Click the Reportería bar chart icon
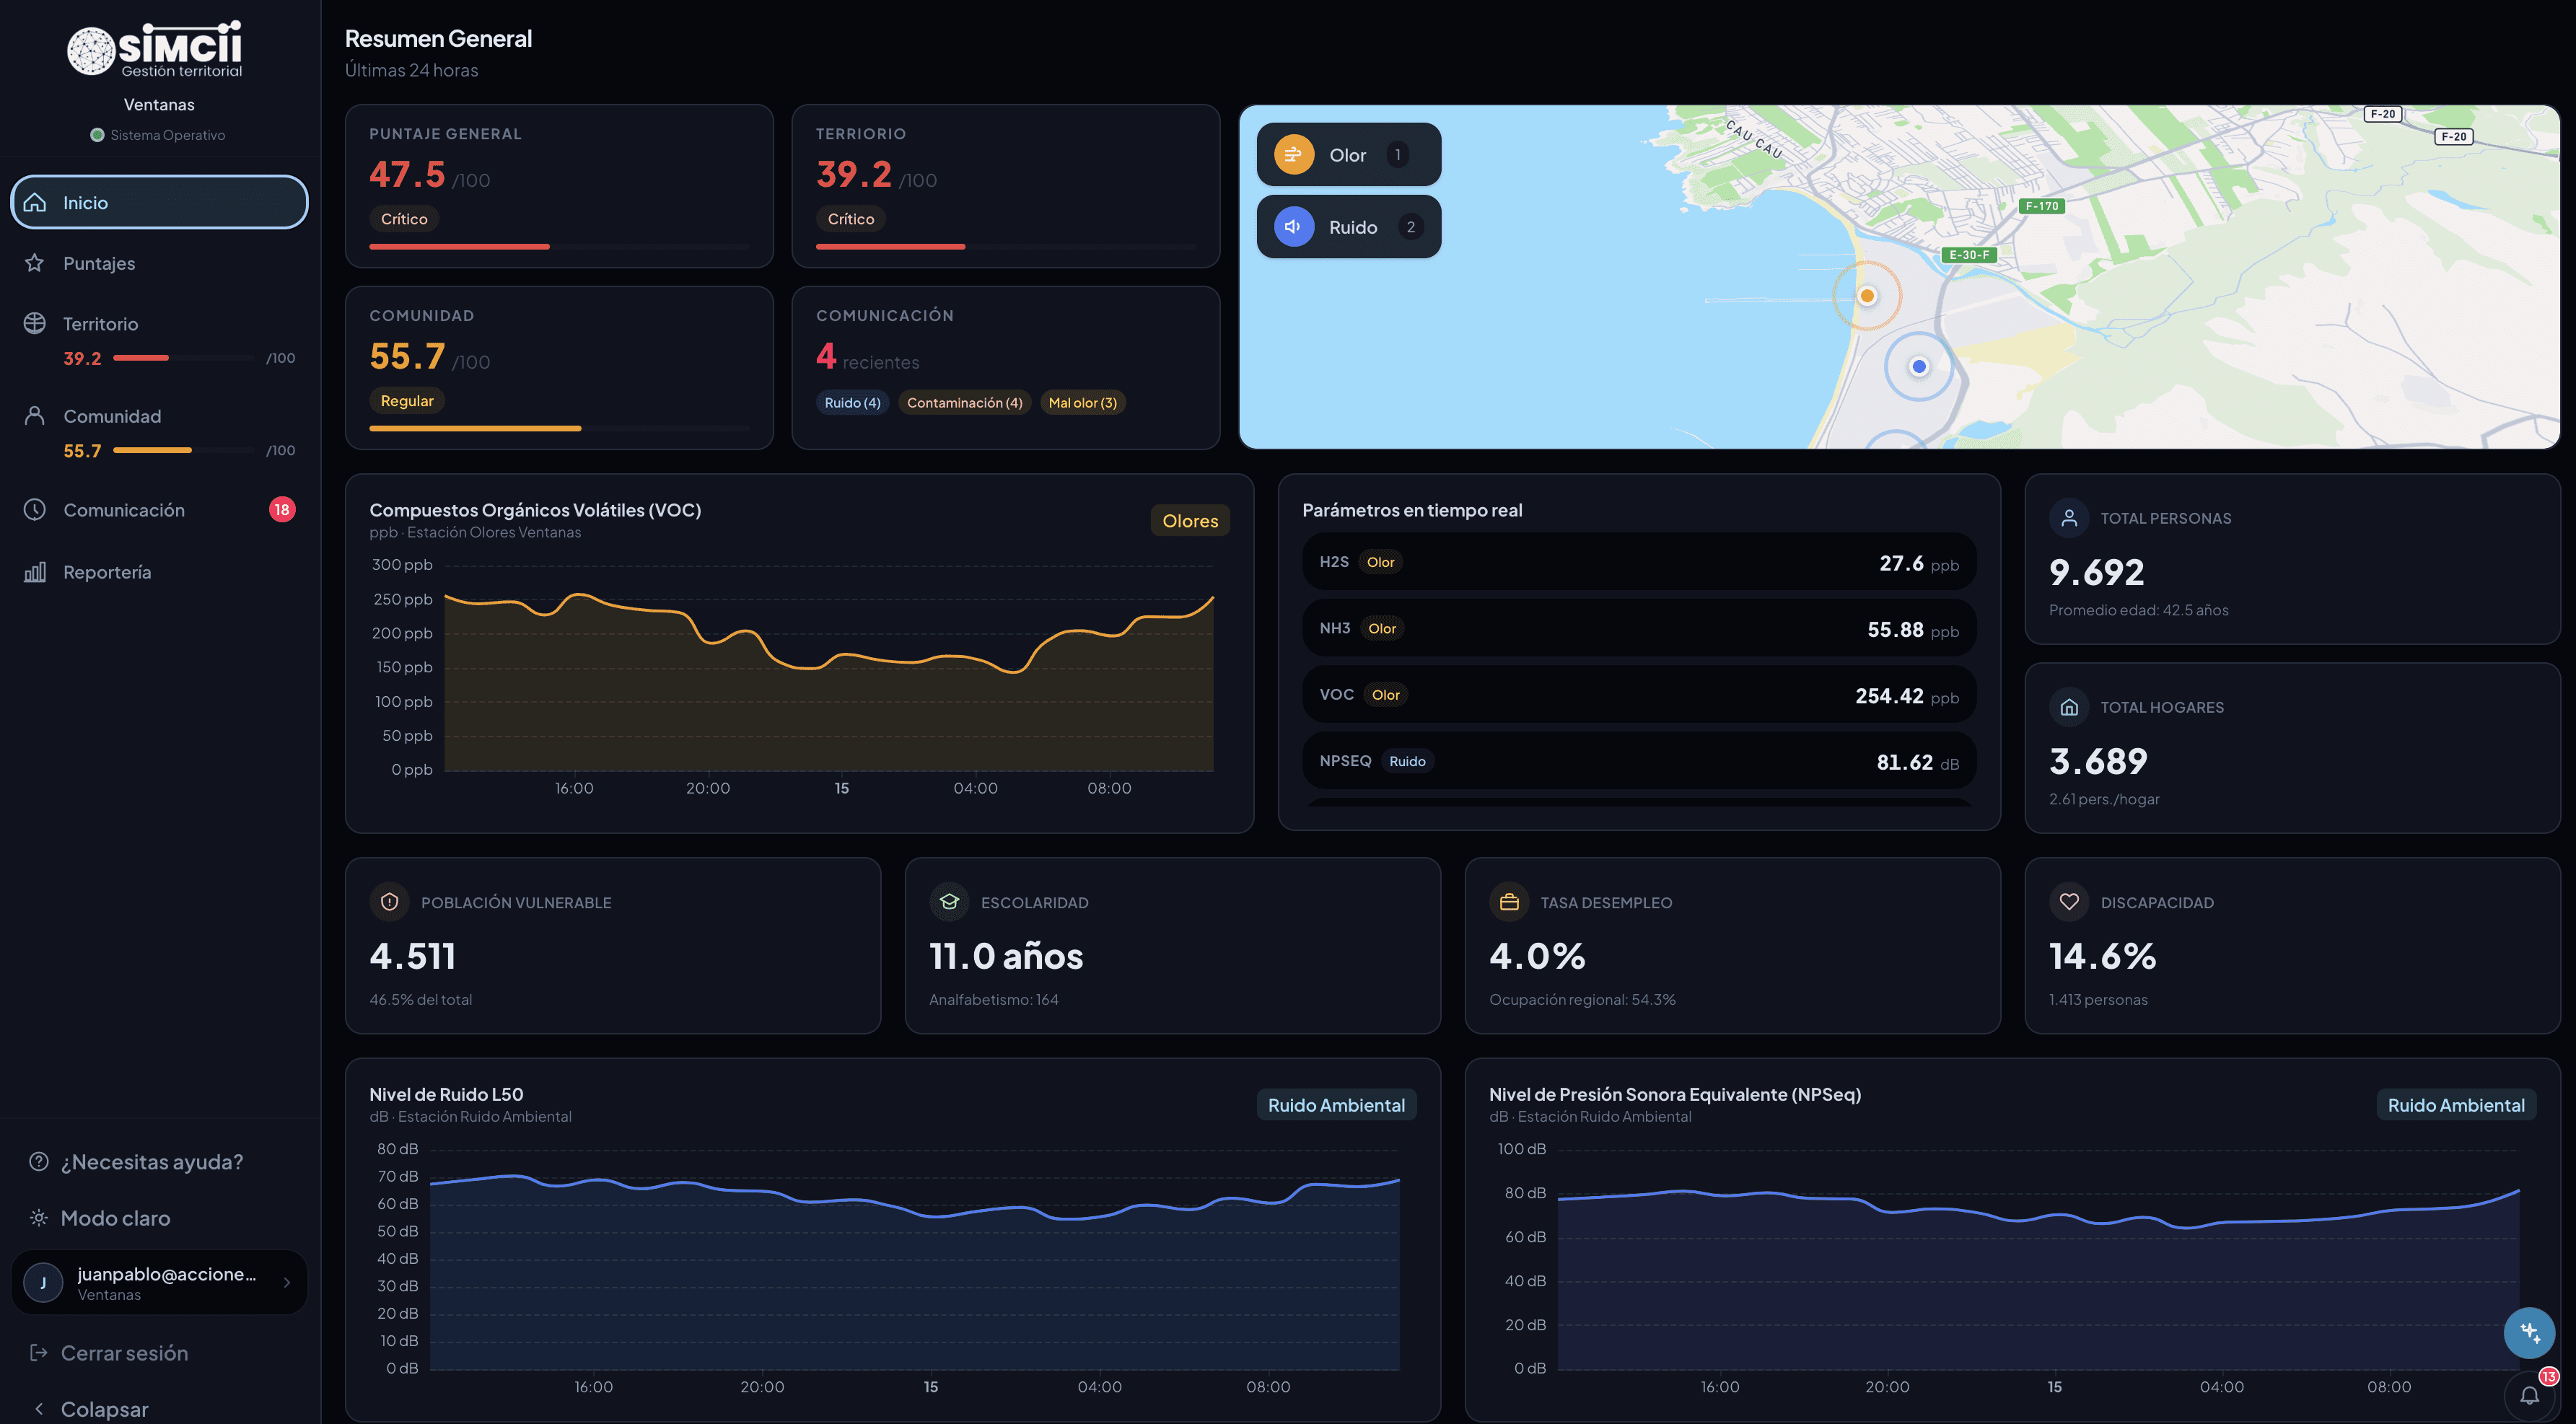The width and height of the screenshot is (2576, 1424). [35, 572]
